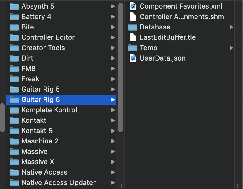Click the Native Access folder icon

[x=14, y=172]
